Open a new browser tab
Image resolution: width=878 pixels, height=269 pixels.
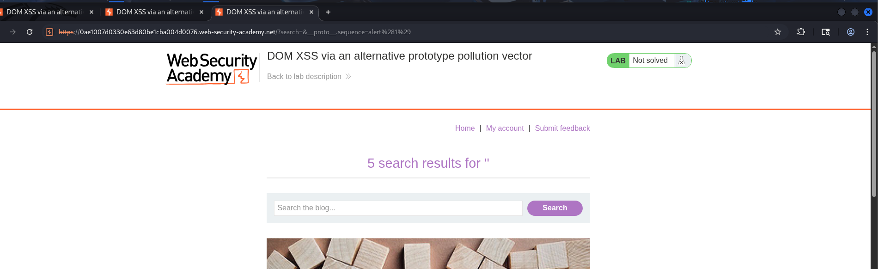point(328,12)
